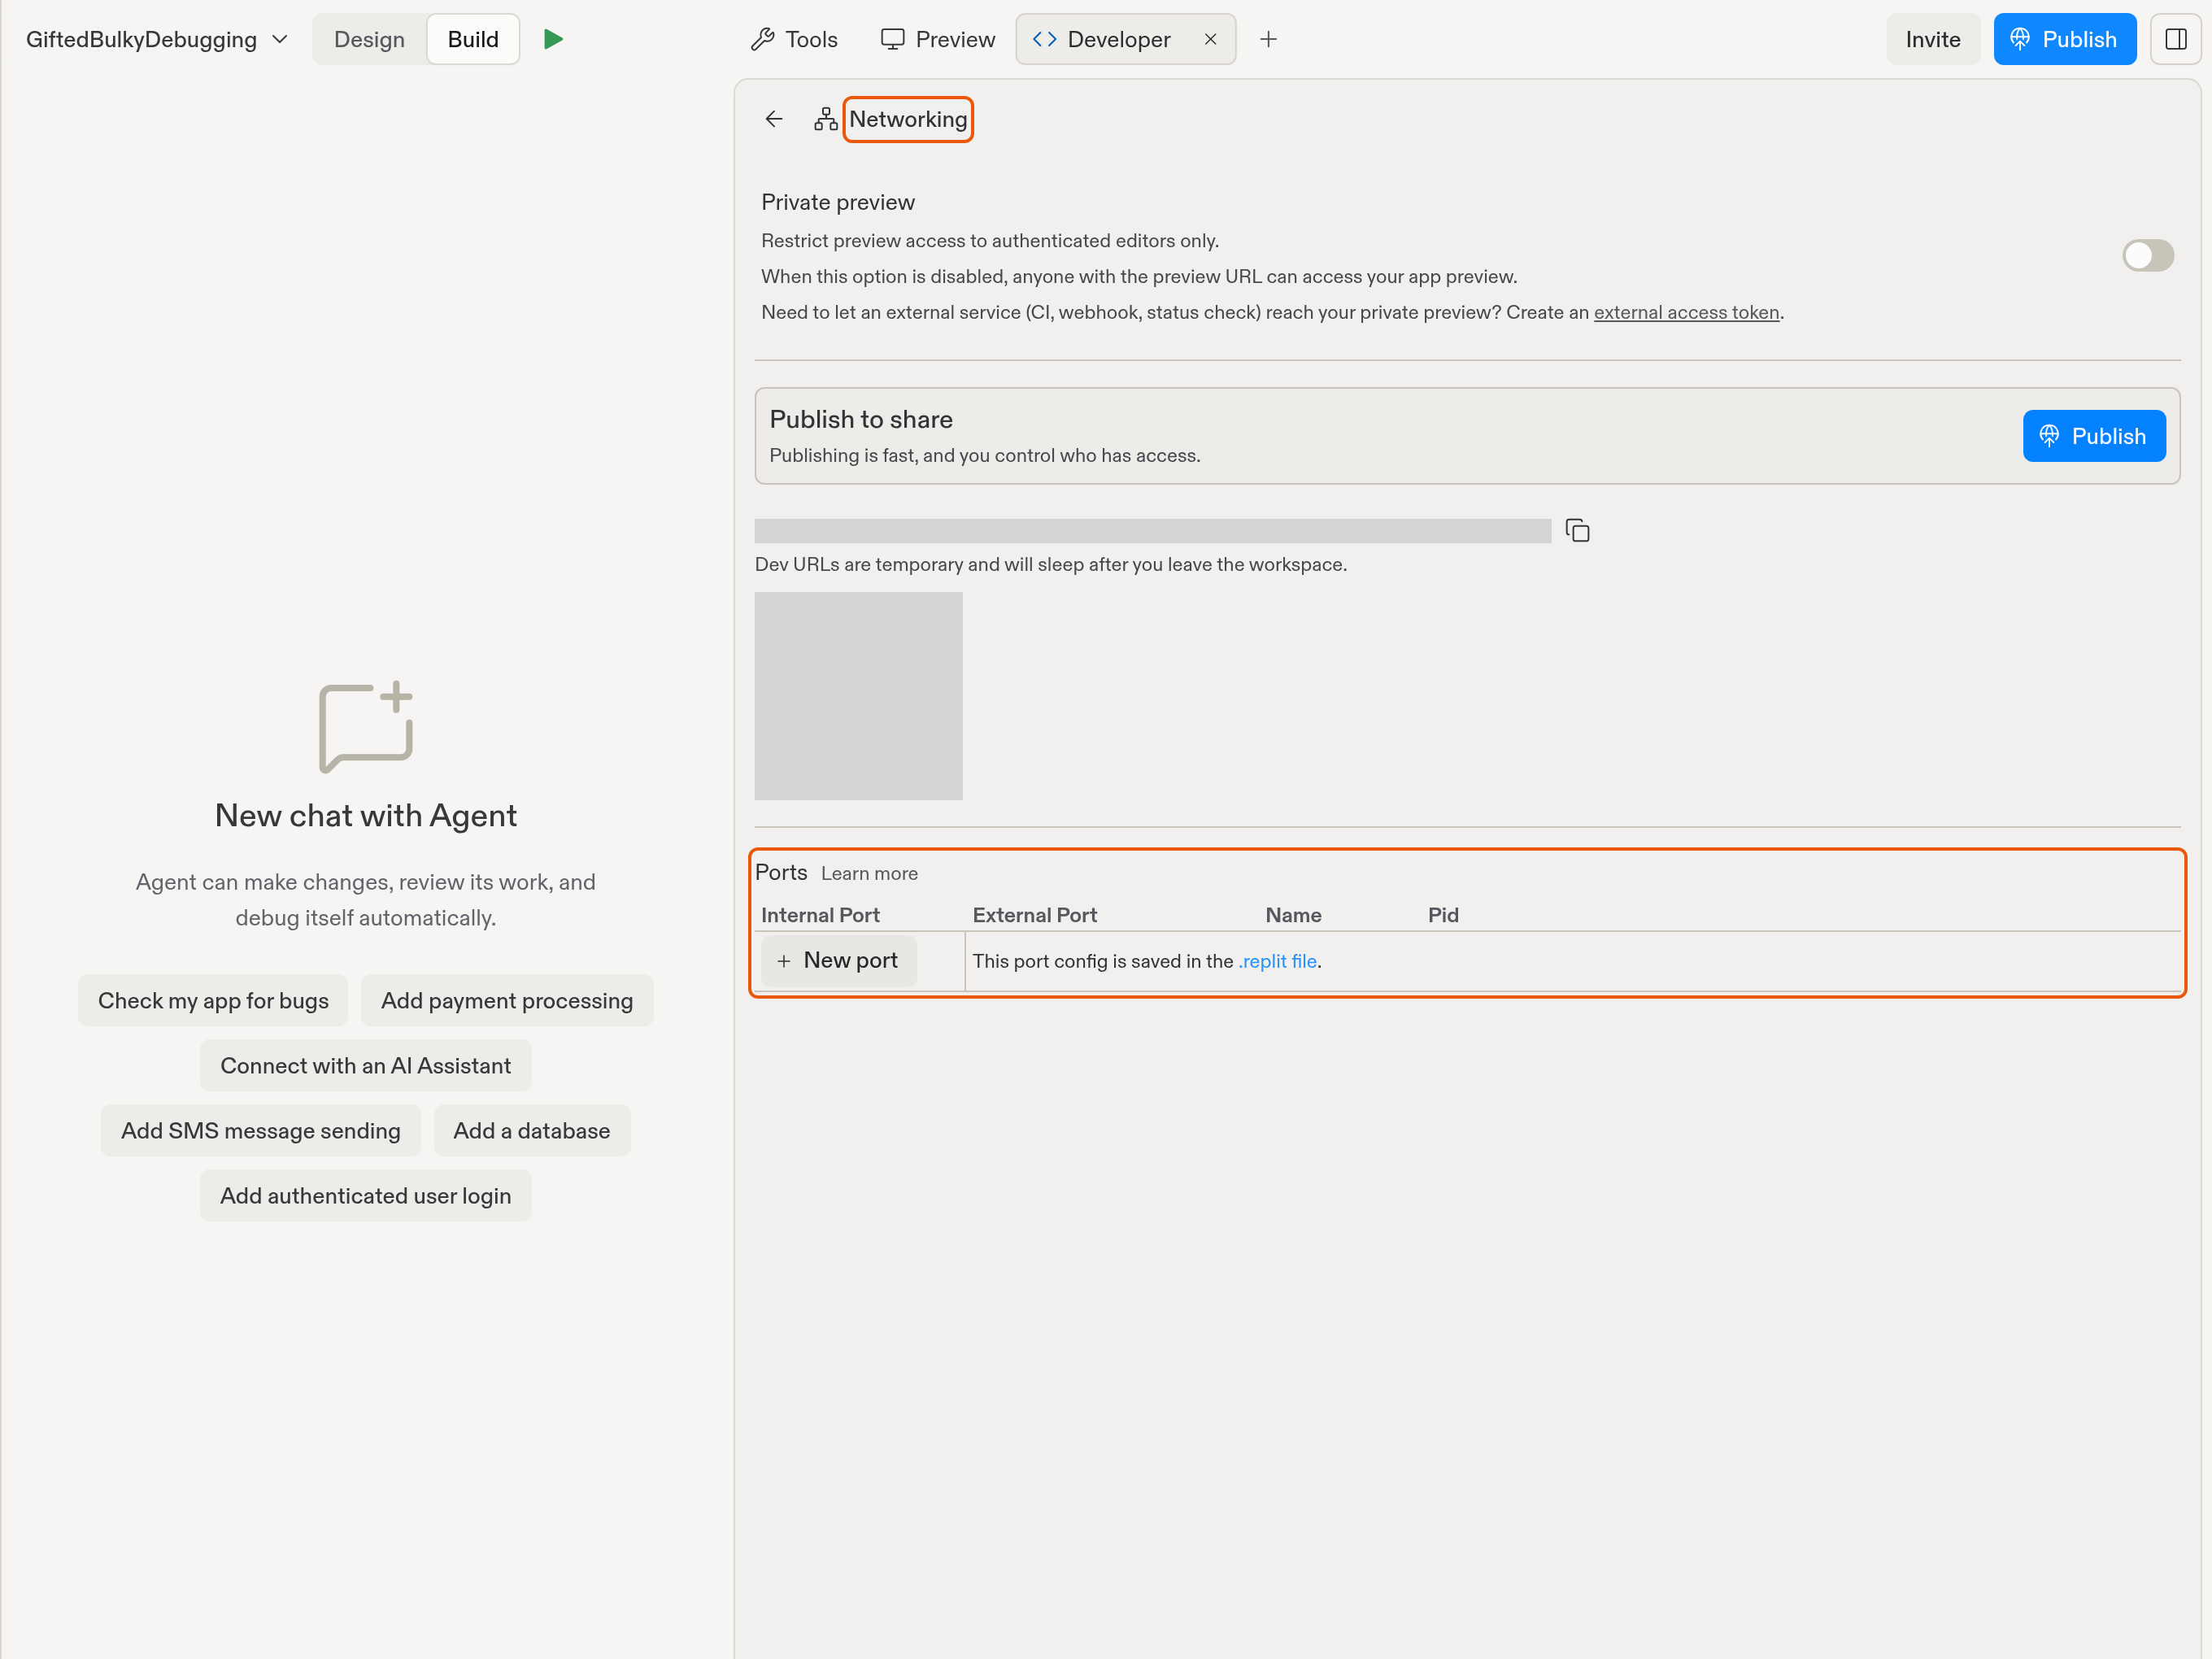This screenshot has height=1659, width=2212.
Task: Choose Connect with an AI Assistant
Action: coord(365,1065)
